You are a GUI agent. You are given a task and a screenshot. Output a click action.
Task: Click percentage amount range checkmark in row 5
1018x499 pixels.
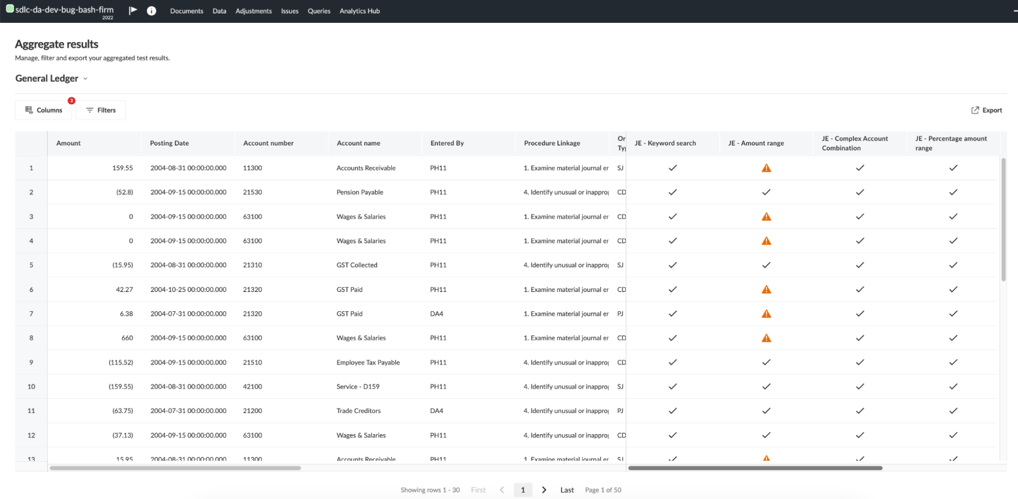click(x=953, y=265)
